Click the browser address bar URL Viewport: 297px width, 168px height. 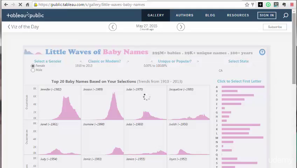92,5
